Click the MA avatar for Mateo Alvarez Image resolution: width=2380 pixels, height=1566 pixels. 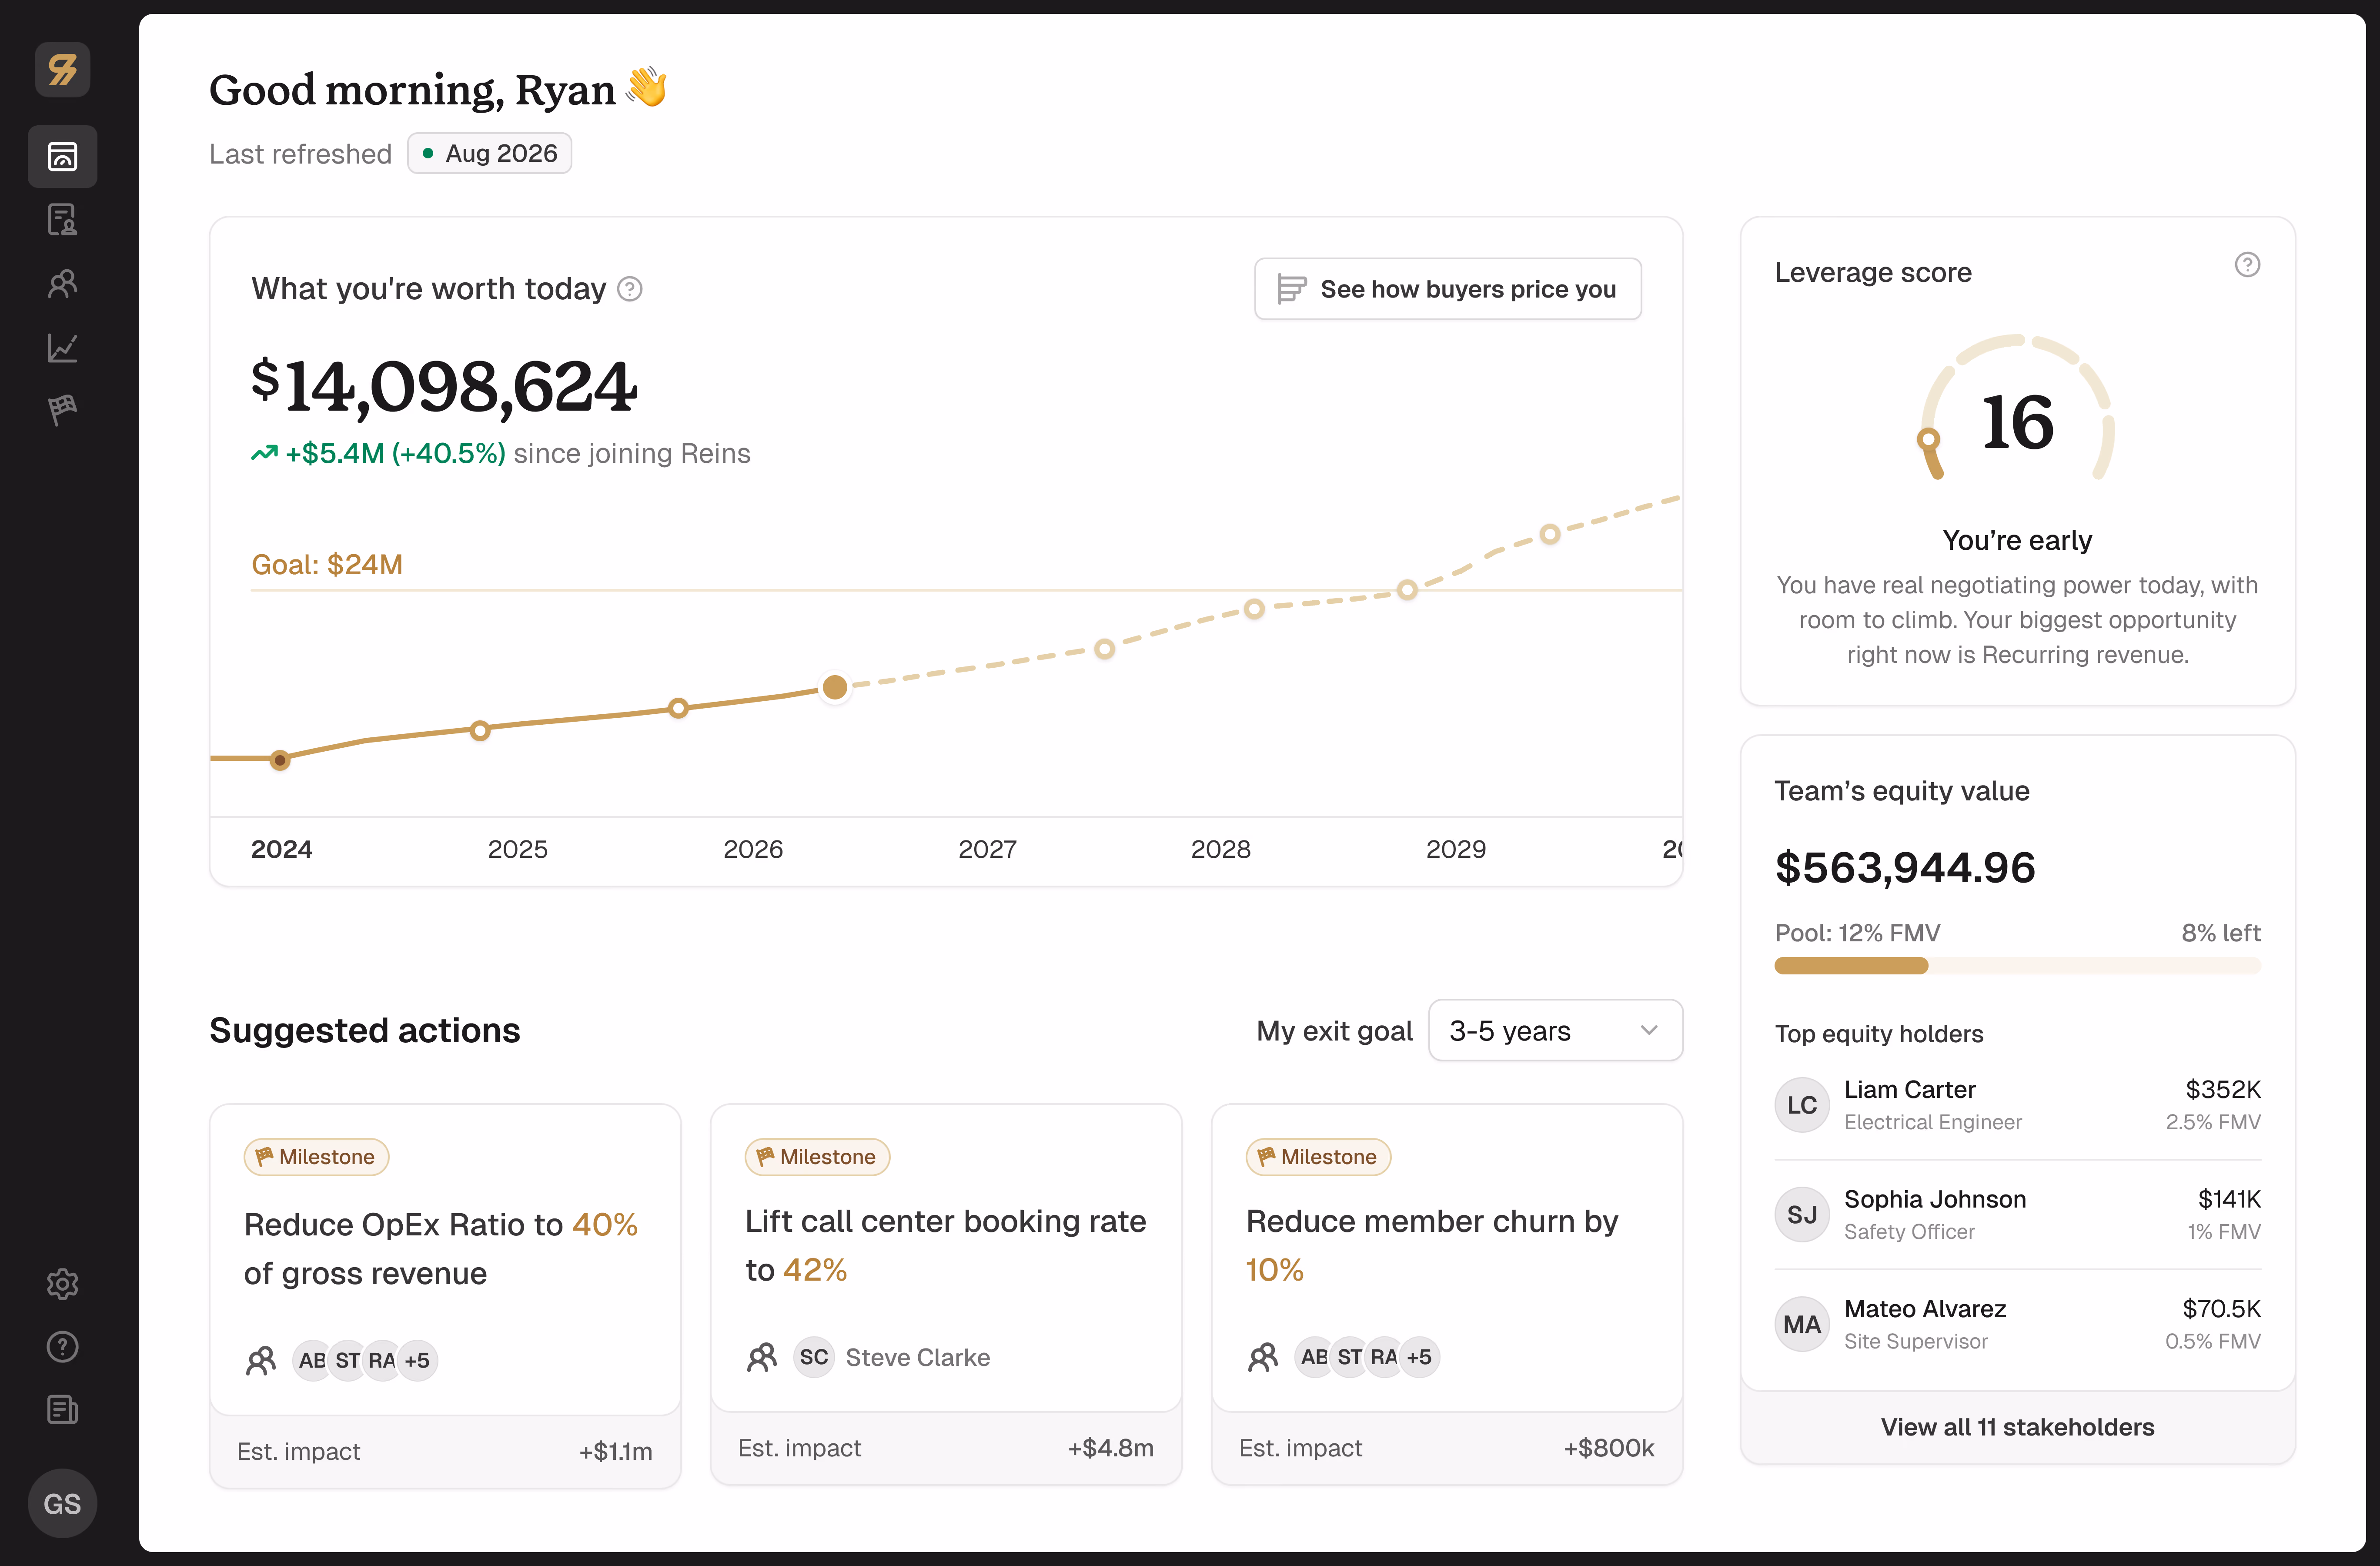pyautogui.click(x=1802, y=1324)
